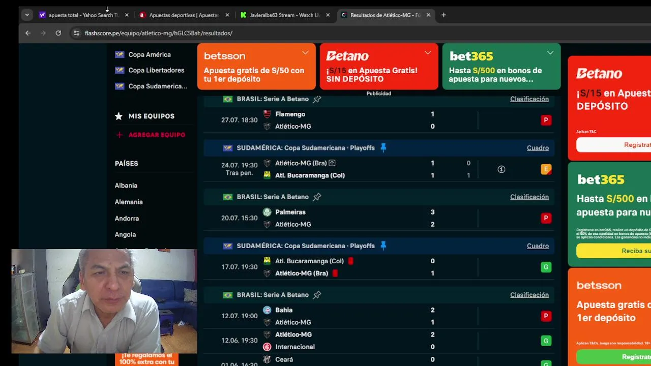
Task: Pin the first Brasil Serie A Betano league
Action: tap(317, 99)
